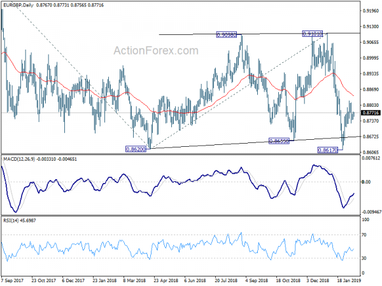The image size is (382, 286).
Task: Click the 0.86200 low price label
Action: point(136,149)
